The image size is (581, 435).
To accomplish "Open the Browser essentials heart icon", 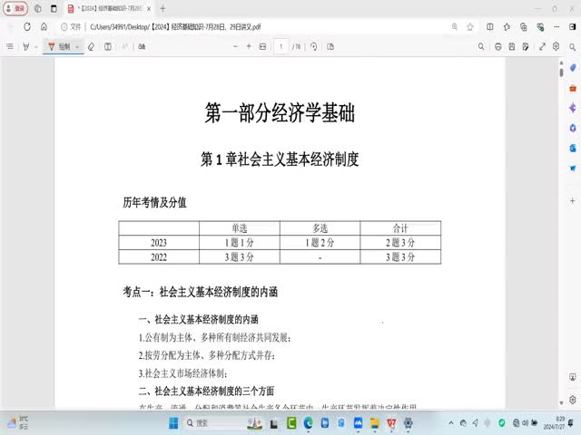I will 540,26.
